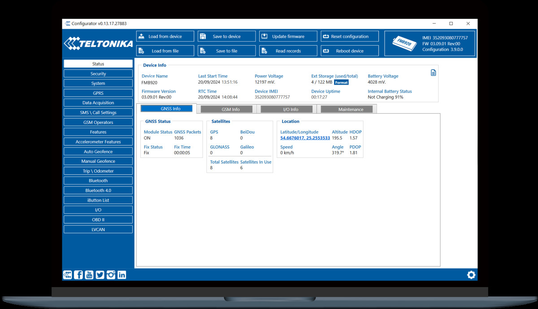Click Device IMEI value 352093080777757
The width and height of the screenshot is (538, 309).
pyautogui.click(x=272, y=97)
